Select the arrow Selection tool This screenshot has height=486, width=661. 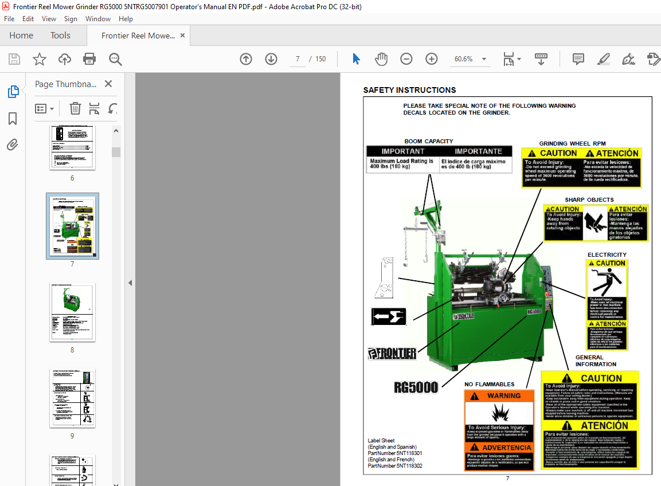pyautogui.click(x=356, y=59)
